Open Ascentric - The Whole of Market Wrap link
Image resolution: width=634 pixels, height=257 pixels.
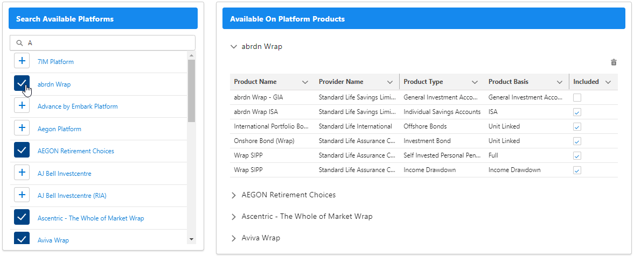90,218
